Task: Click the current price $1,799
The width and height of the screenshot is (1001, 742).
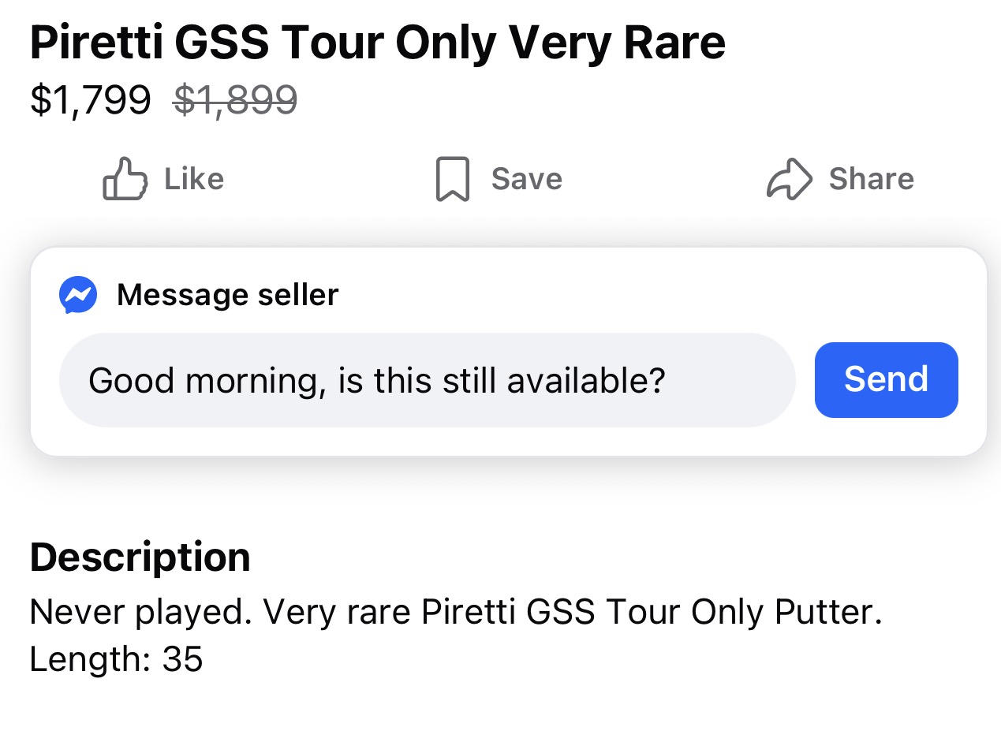Action: click(x=90, y=100)
